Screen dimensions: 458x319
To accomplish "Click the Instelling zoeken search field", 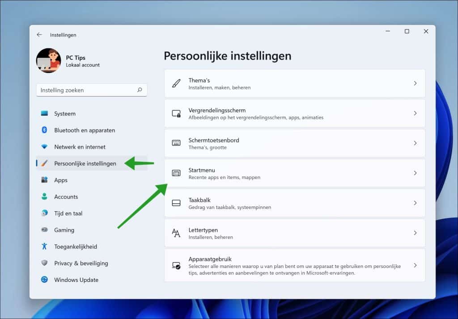I will coord(92,90).
